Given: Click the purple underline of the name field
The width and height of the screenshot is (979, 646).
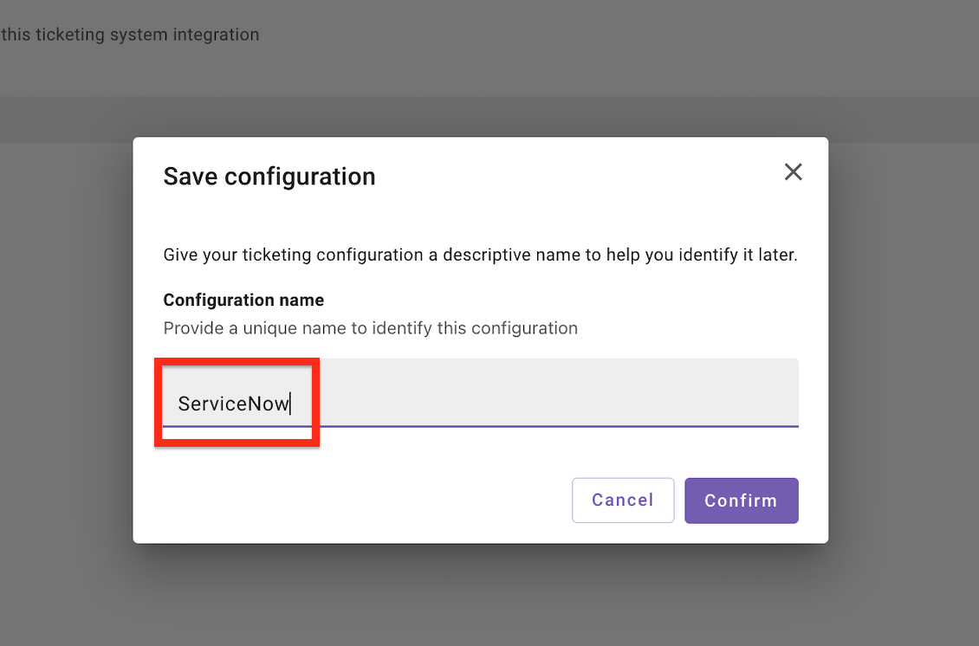Looking at the screenshot, I should (x=554, y=426).
